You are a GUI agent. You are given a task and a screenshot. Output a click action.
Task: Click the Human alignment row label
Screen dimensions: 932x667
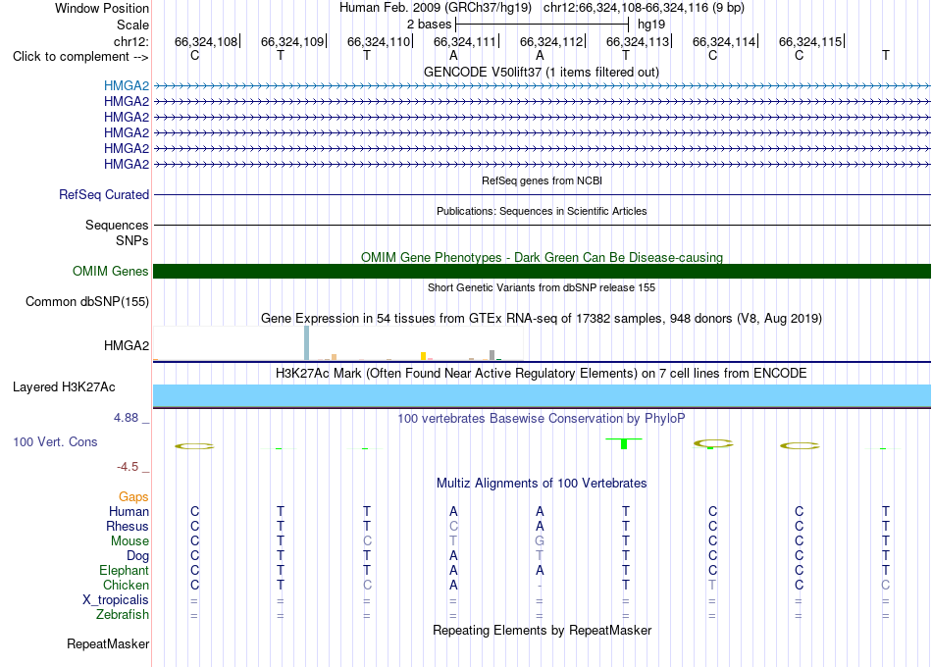[129, 511]
